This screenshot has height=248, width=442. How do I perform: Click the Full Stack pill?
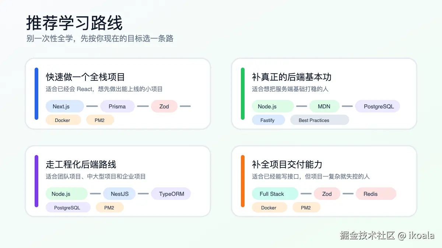pyautogui.click(x=275, y=194)
